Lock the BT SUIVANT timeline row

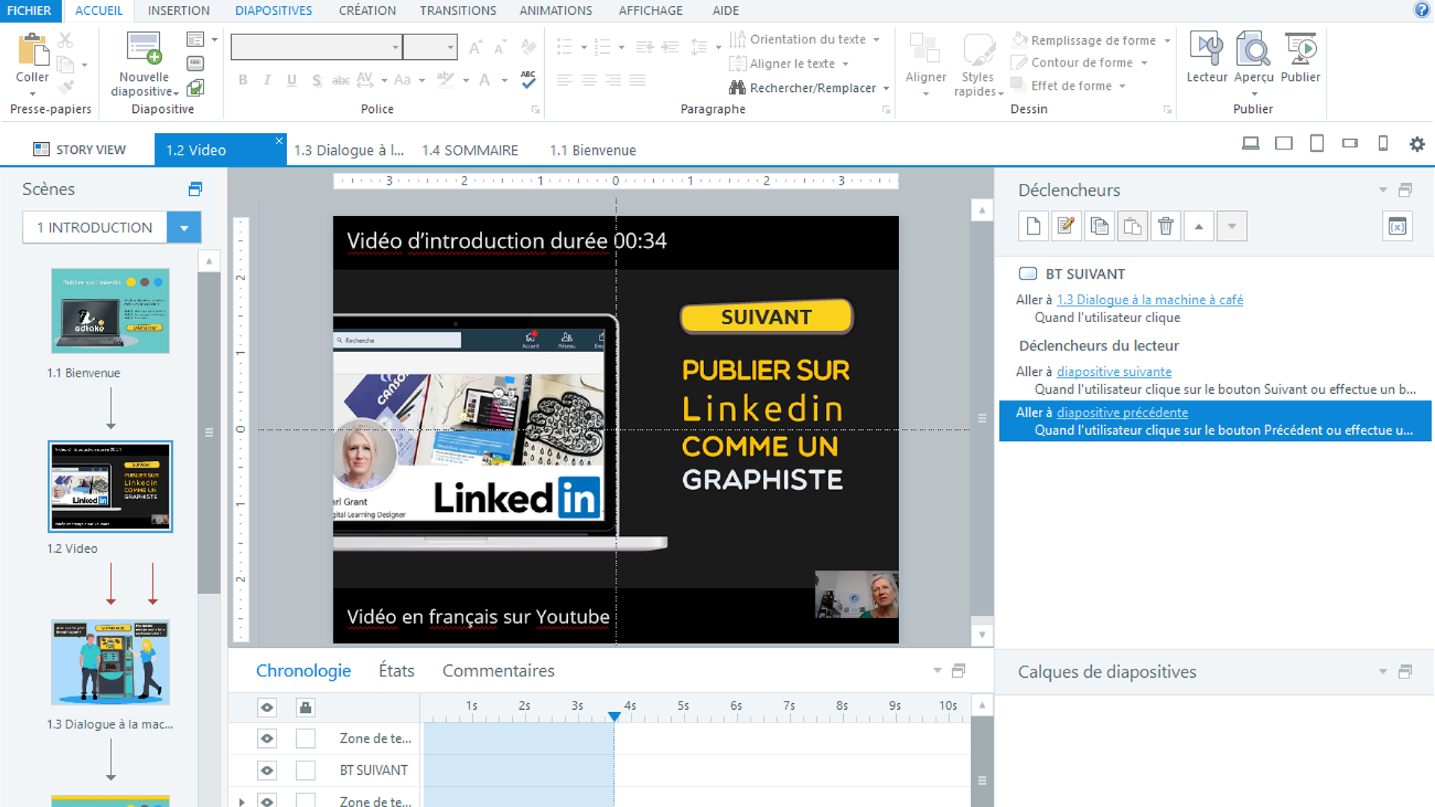[x=305, y=770]
